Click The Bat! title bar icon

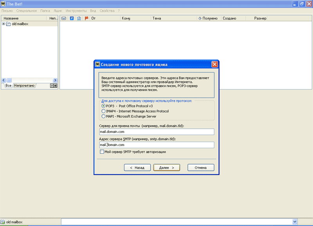(3, 4)
